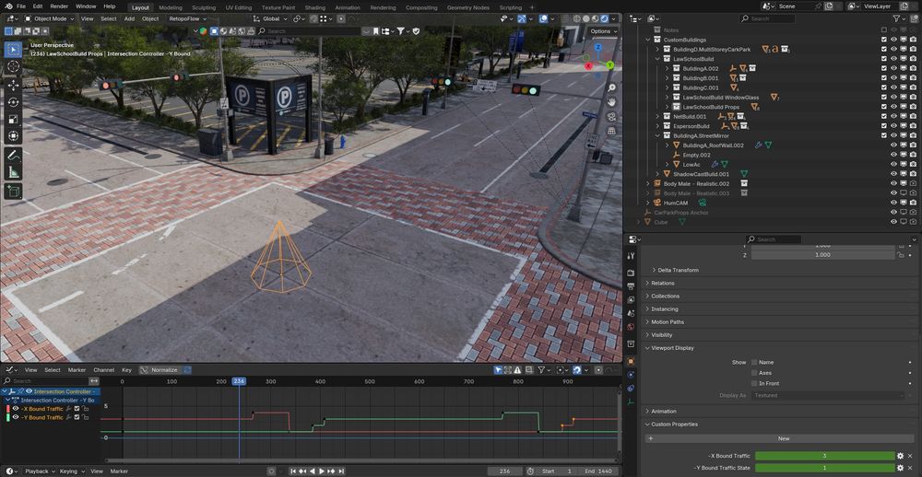Open the Render properties tab icon
Image resolution: width=922 pixels, height=477 pixels.
click(x=631, y=273)
